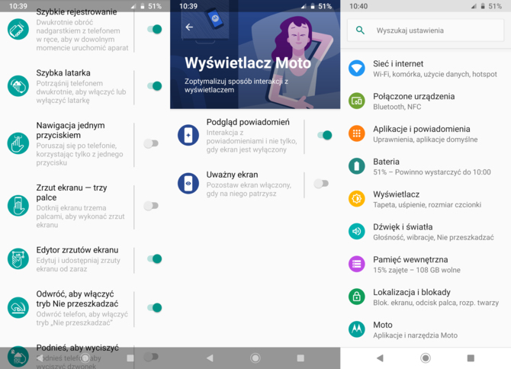Viewport: 511px width, 369px height.
Task: Disable Szybkie rejestrowanie switch
Action: point(155,29)
